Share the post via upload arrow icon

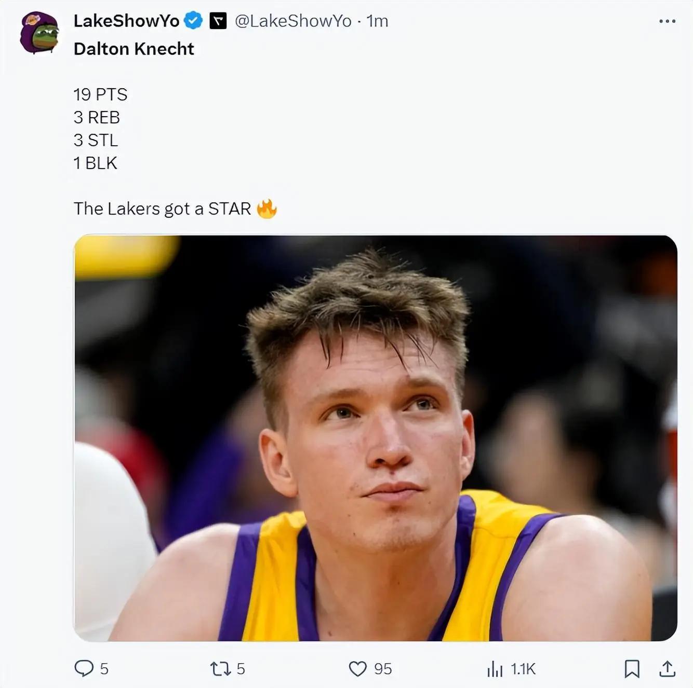(x=667, y=668)
